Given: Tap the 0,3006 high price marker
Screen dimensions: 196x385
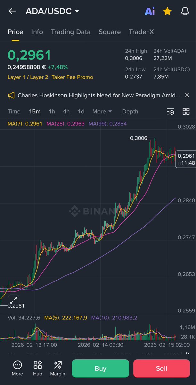Looking at the screenshot, I should (139, 138).
